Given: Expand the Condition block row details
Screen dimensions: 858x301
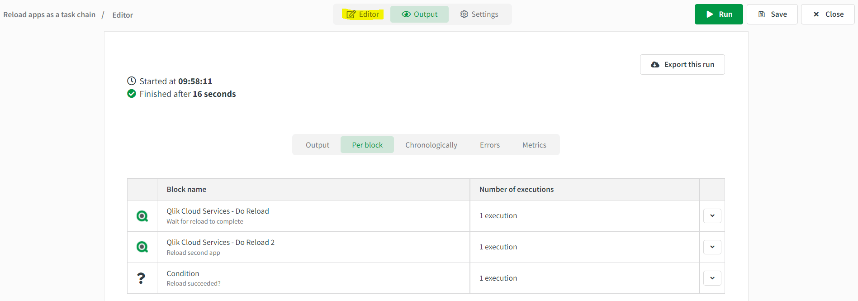Looking at the screenshot, I should (712, 278).
